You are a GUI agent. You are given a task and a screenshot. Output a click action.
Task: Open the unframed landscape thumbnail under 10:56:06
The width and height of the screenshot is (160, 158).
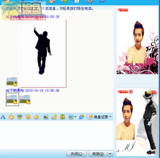coord(25,99)
